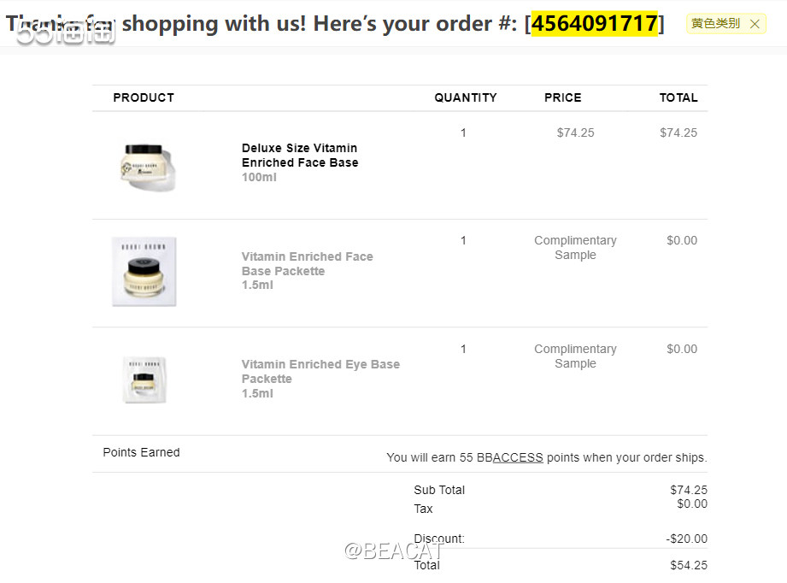Remove the 黄色类别 tag with its X icon
The image size is (787, 583).
click(x=755, y=24)
